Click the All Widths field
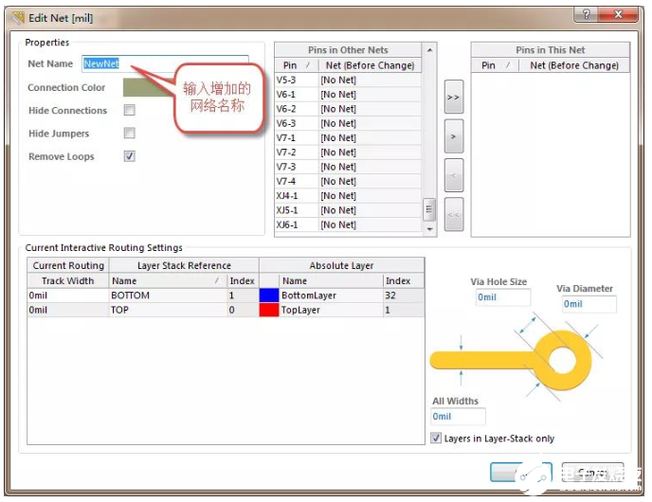Screen dimensions: 652x502 point(458,417)
